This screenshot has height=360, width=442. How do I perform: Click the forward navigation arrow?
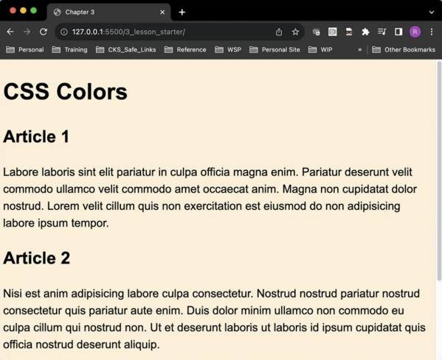point(27,32)
